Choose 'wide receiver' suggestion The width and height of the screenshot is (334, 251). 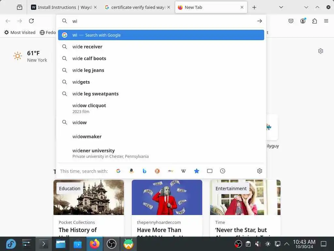161,47
